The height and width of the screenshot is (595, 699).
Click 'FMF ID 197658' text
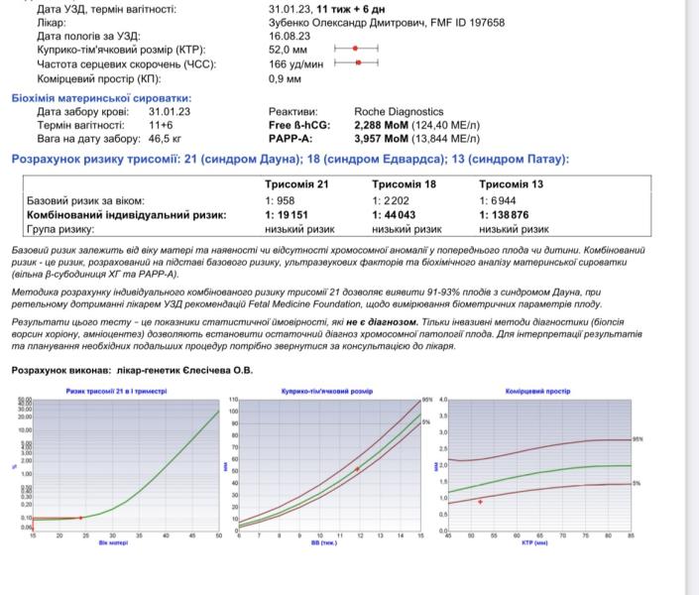(468, 23)
